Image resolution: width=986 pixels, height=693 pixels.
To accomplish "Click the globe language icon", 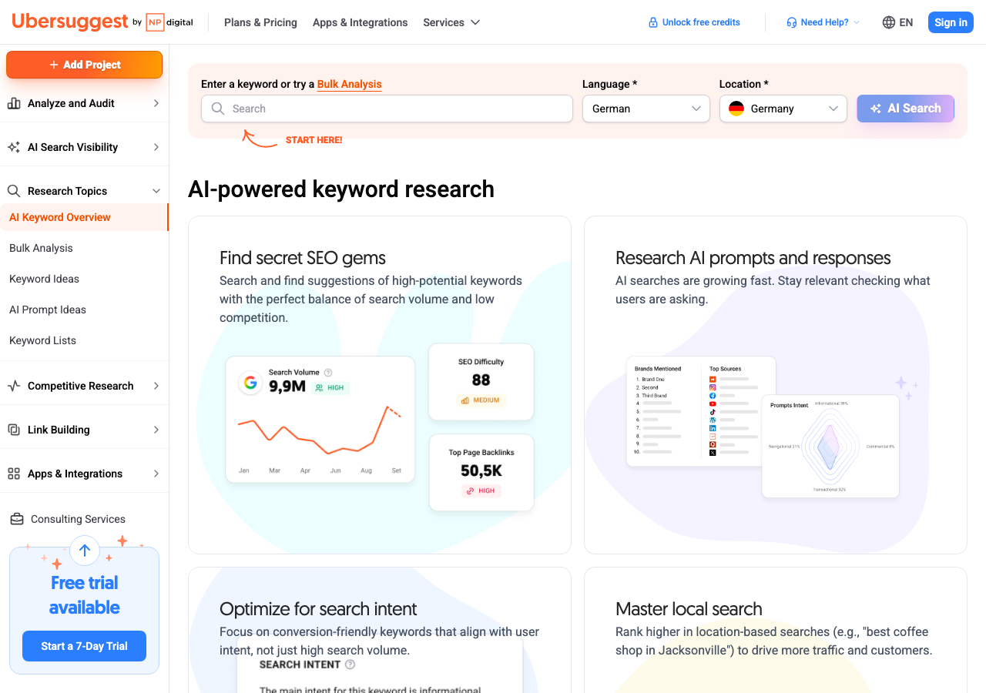I will click(x=889, y=22).
